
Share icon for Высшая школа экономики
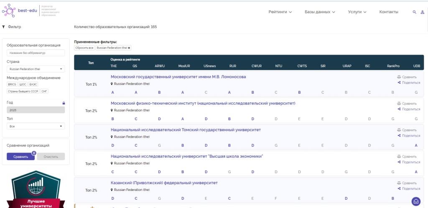tap(399, 162)
